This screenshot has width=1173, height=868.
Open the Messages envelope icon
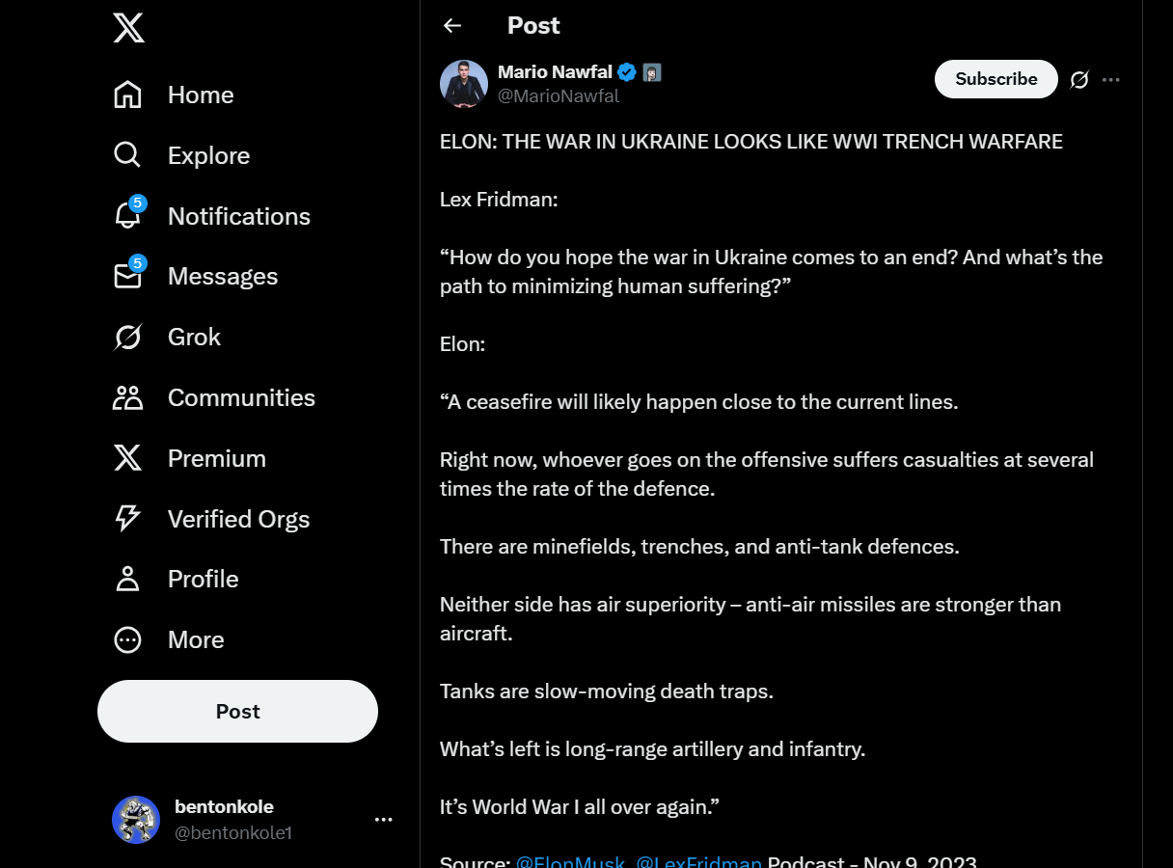tap(127, 277)
